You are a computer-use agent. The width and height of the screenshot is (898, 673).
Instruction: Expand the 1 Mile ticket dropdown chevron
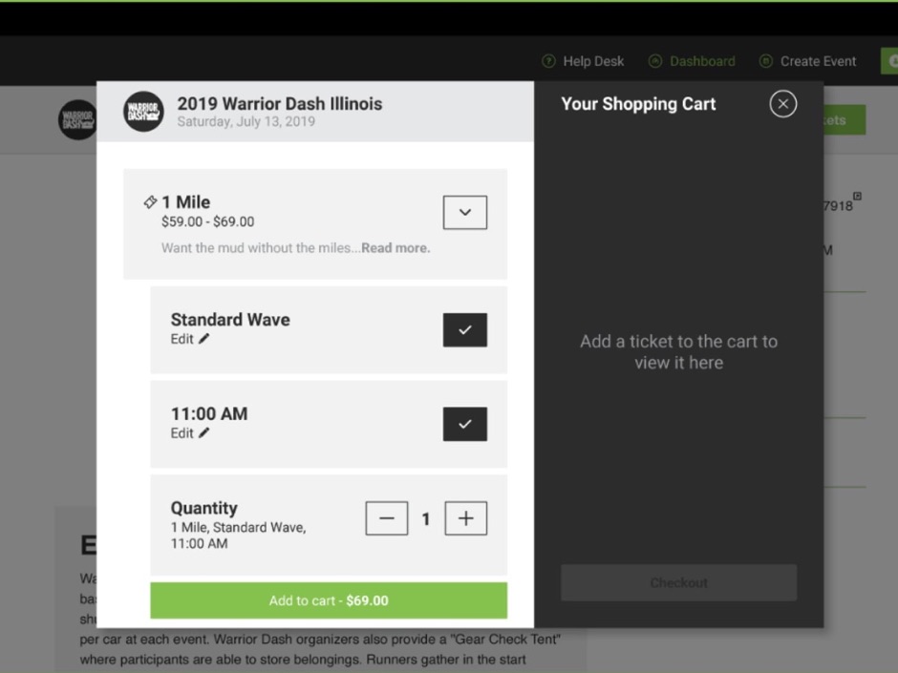pyautogui.click(x=465, y=212)
